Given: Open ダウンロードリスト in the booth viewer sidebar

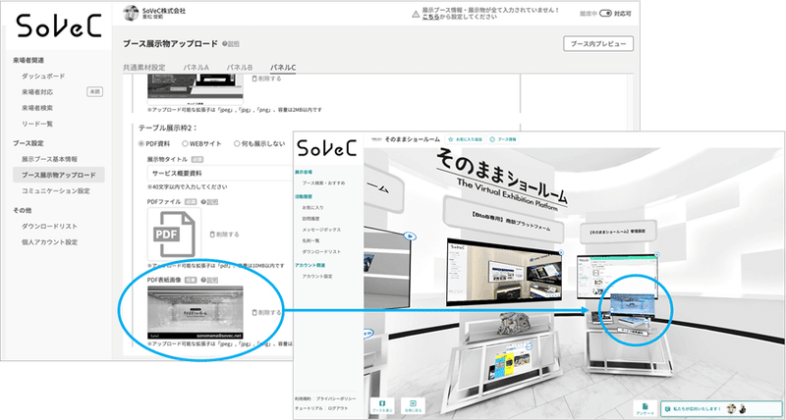Looking at the screenshot, I should coord(321,252).
